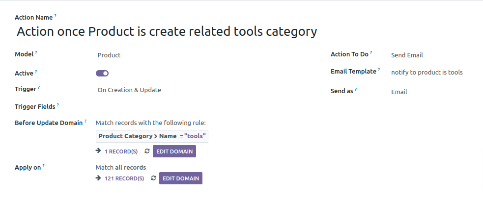The height and width of the screenshot is (201, 483).
Task: Open the Action To Do Send Email dropdown
Action: tap(407, 55)
